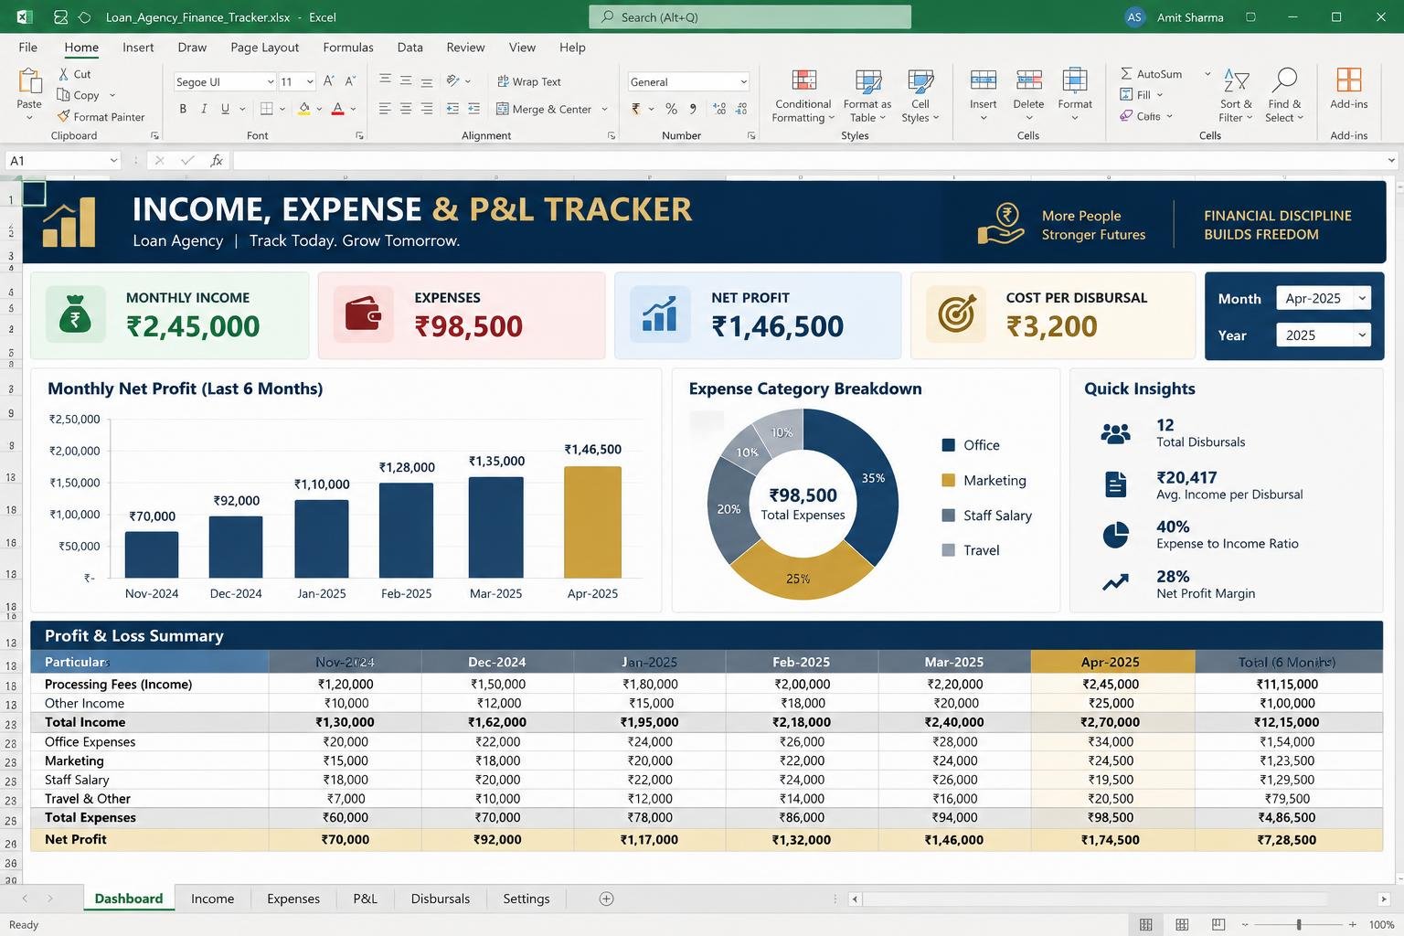
Task: Toggle Italic formatting
Action: tap(203, 109)
